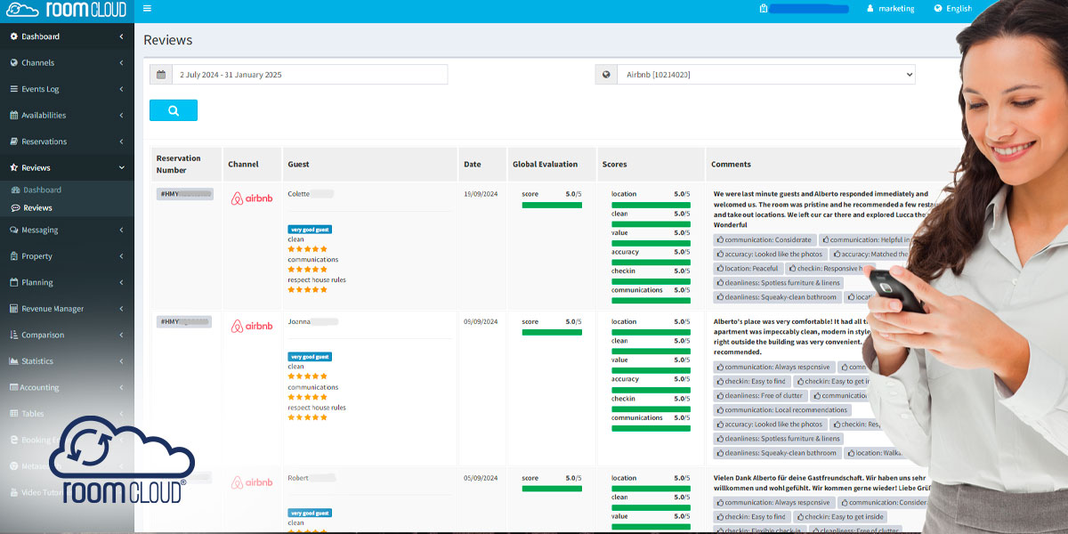The image size is (1068, 534).
Task: Open the Airbnb [10214023] channel dropdown
Action: pyautogui.click(x=765, y=75)
